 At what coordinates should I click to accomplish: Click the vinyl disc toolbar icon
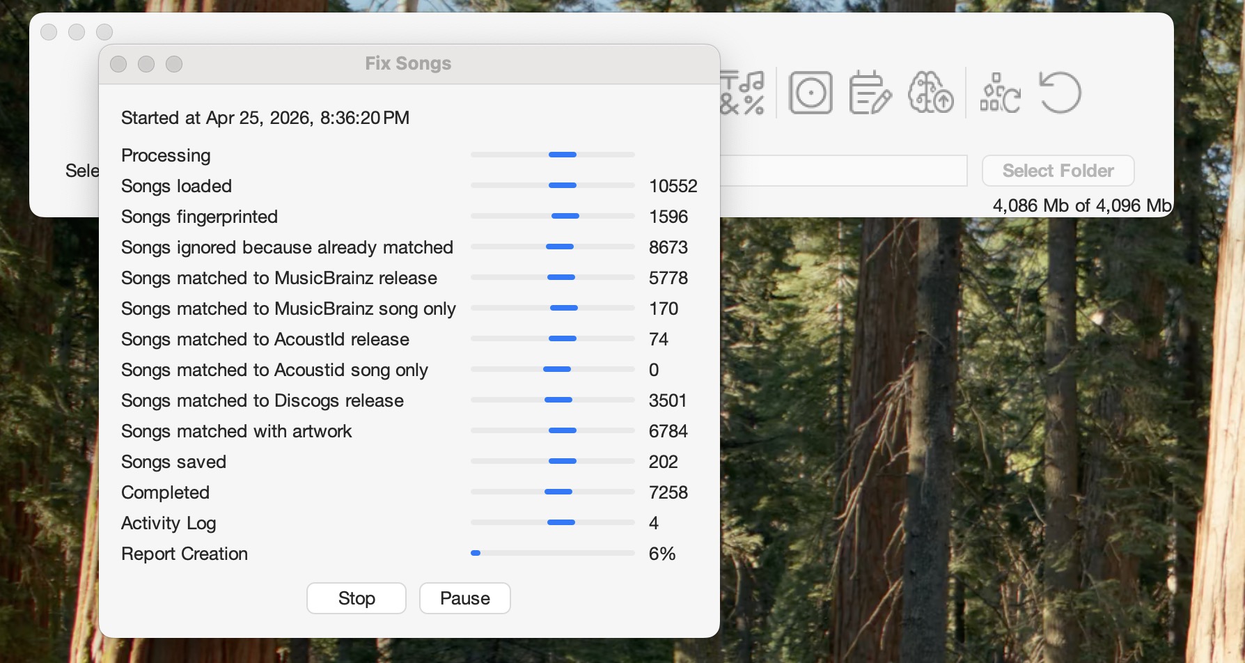tap(811, 93)
